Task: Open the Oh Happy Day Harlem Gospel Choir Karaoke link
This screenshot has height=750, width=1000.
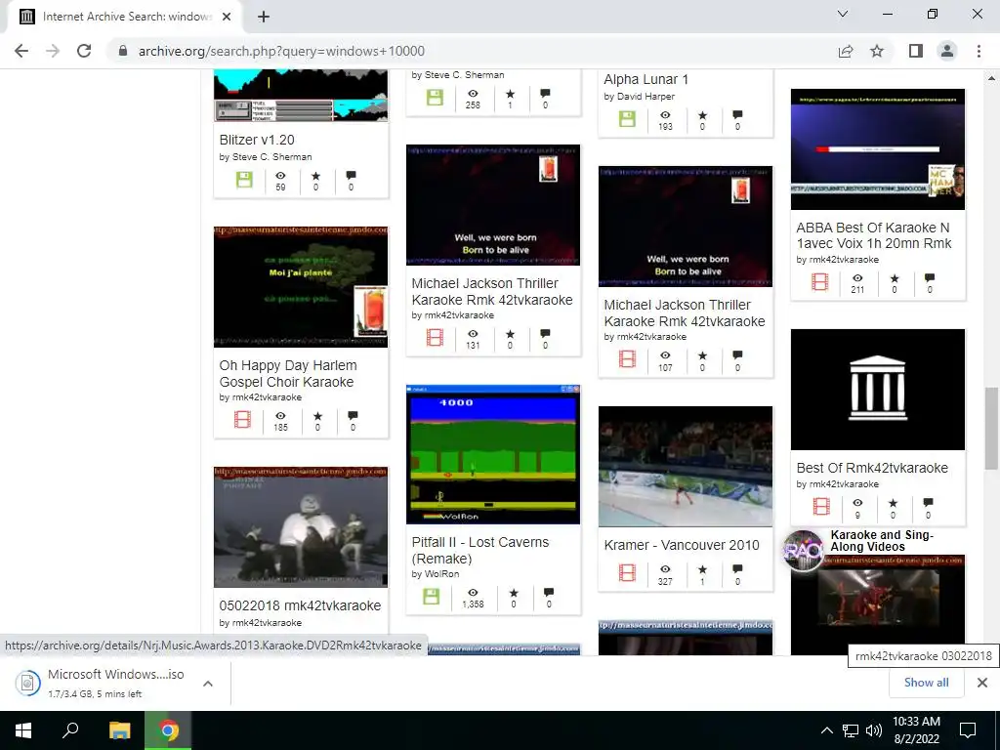Action: tap(288, 374)
